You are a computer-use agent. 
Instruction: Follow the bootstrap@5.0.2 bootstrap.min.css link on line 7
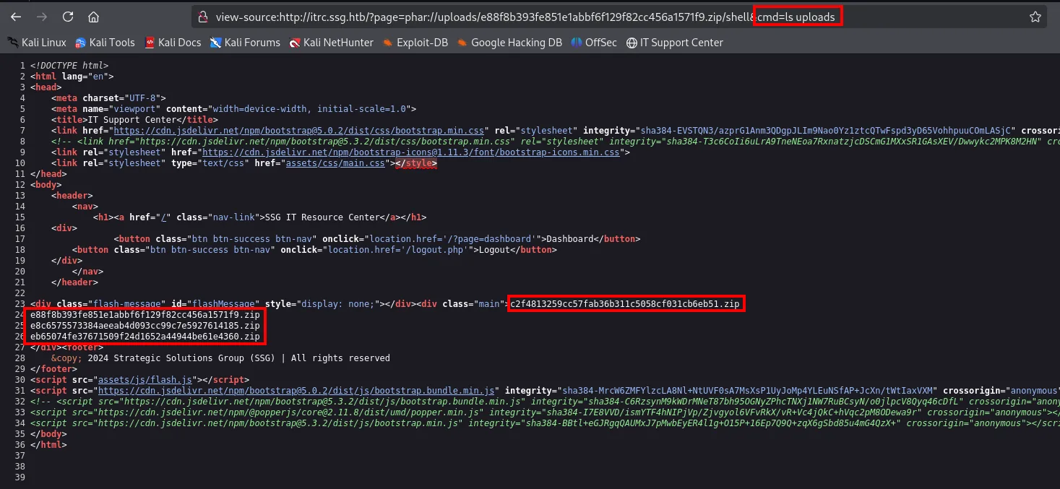(298, 131)
